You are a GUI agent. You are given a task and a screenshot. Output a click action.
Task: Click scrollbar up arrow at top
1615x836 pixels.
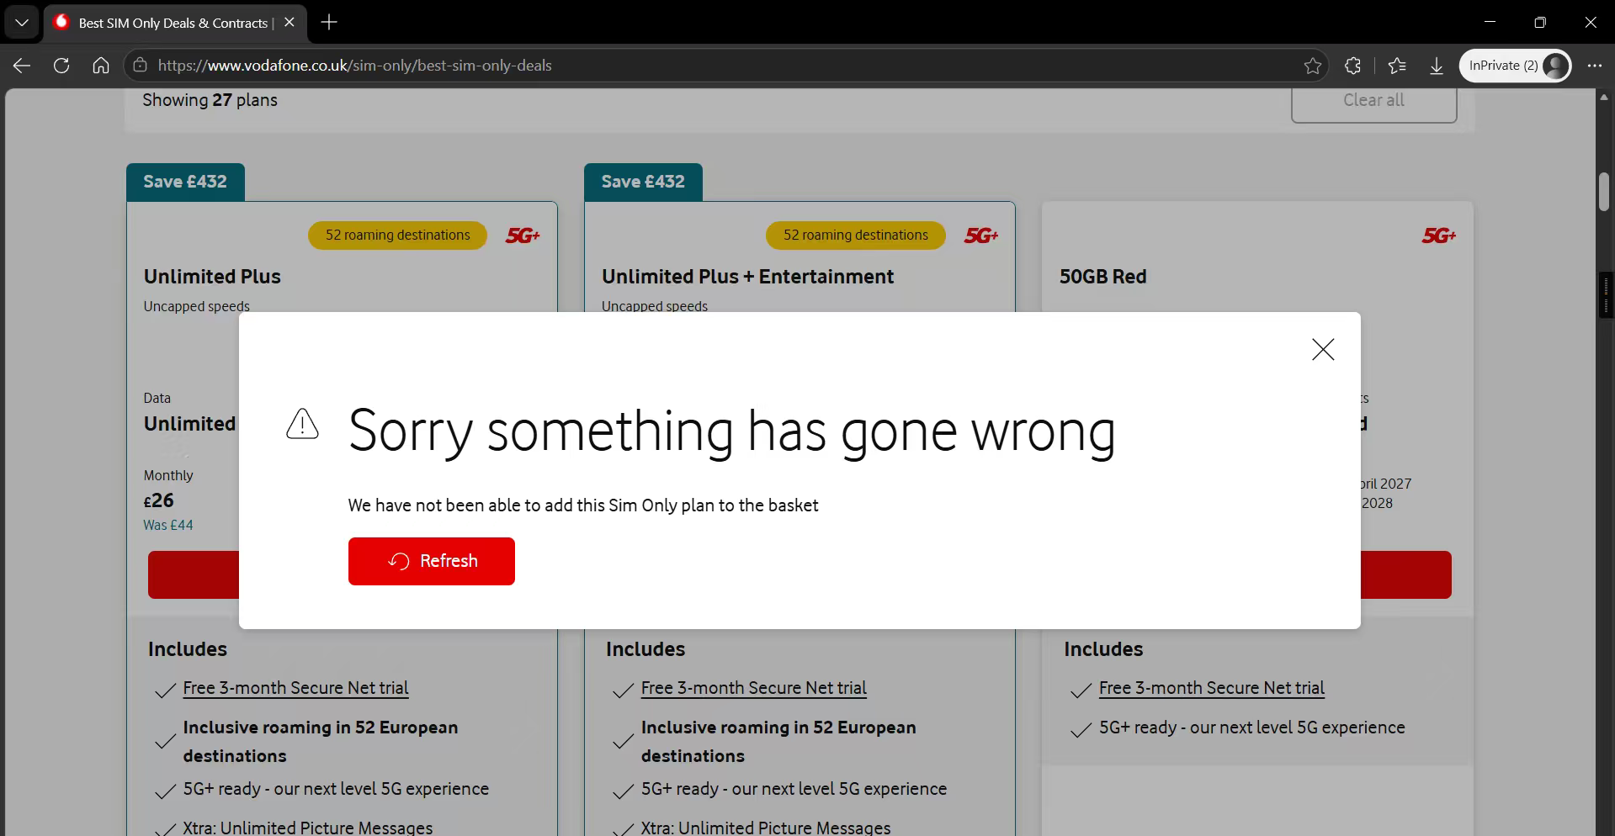pyautogui.click(x=1603, y=98)
